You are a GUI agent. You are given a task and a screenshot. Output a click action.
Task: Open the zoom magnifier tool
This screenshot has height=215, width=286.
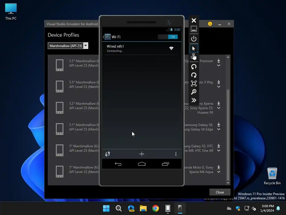(194, 92)
